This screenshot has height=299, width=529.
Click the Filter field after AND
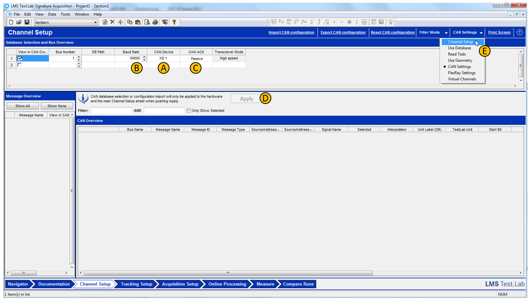164,111
